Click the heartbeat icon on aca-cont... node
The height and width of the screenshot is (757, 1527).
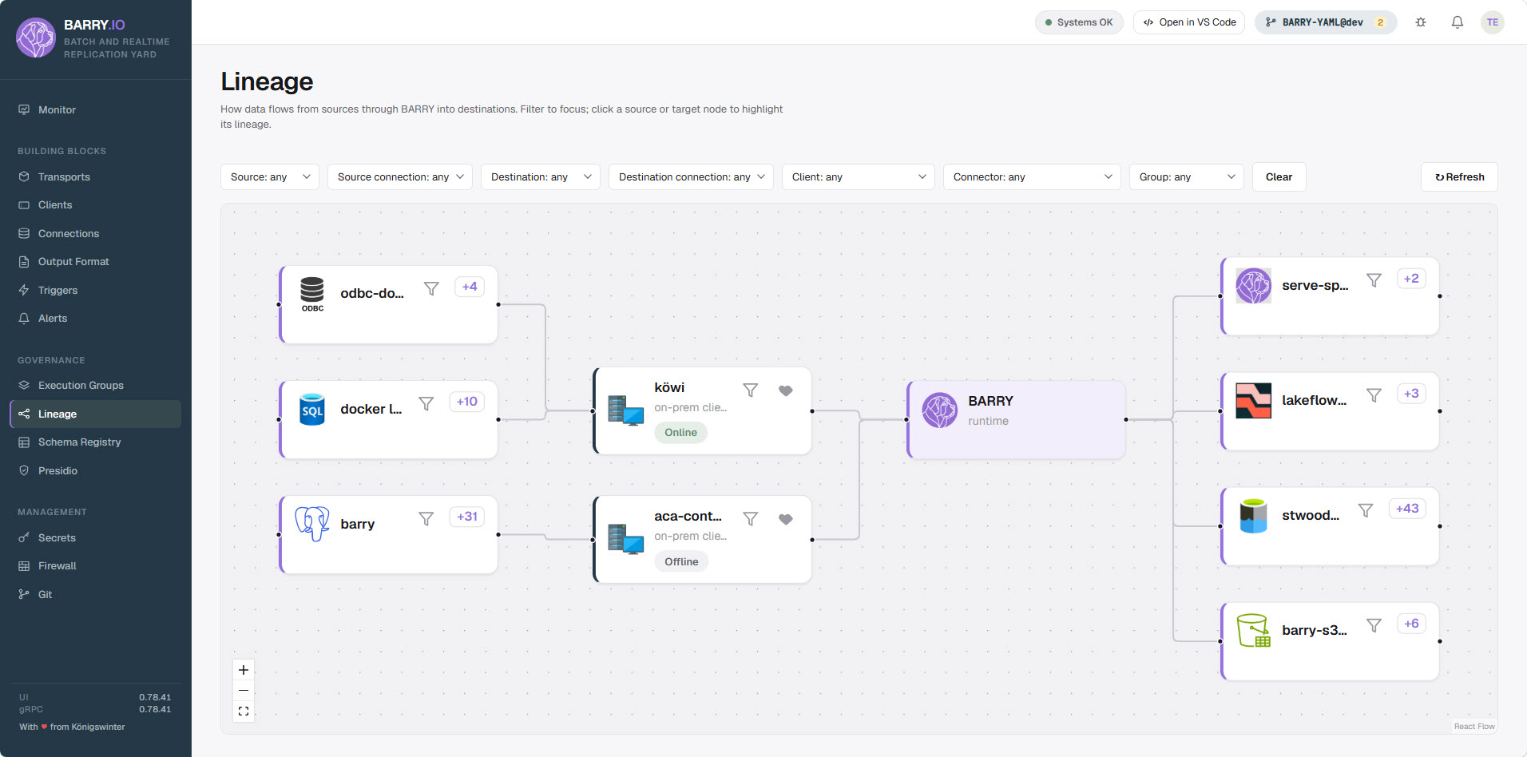pyautogui.click(x=786, y=519)
